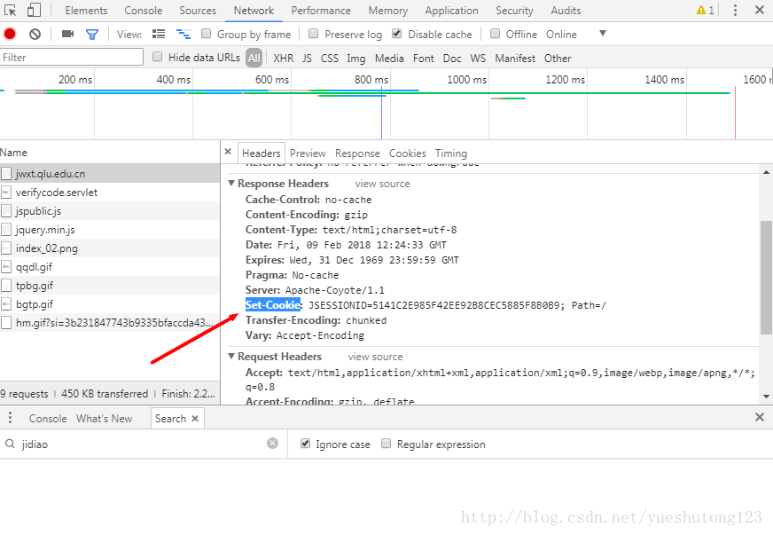Open the DevTools three-dot menu
The height and width of the screenshot is (535, 773).
734,11
